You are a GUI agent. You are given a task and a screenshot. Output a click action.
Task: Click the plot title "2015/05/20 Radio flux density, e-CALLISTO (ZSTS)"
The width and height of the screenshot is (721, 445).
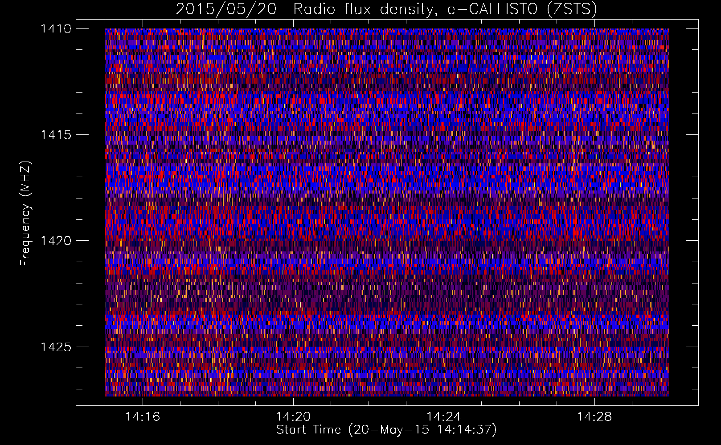coord(386,9)
